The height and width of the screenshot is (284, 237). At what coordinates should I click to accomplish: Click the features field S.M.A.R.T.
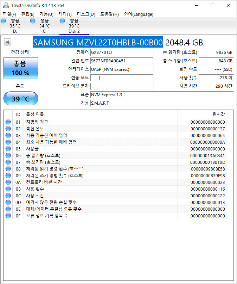(x=162, y=103)
